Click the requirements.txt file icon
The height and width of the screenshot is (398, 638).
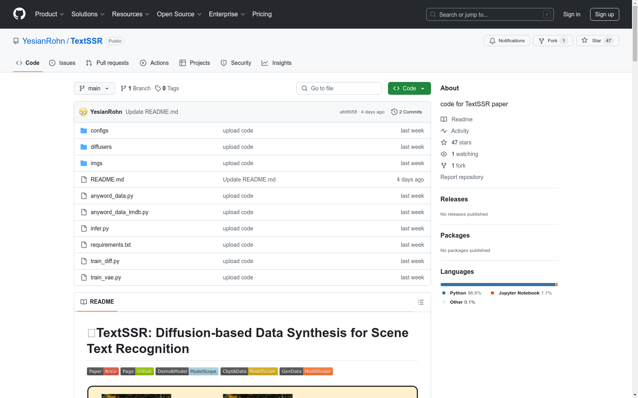pos(84,245)
